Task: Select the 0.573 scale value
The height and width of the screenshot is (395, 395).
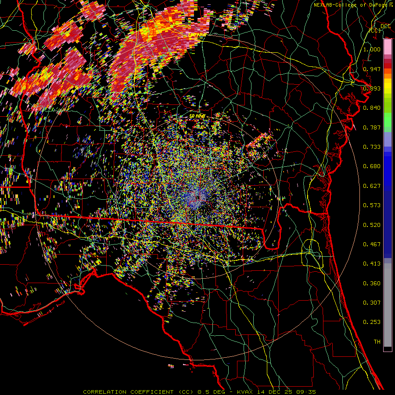Action: pyautogui.click(x=372, y=205)
